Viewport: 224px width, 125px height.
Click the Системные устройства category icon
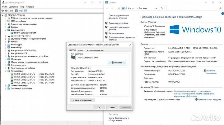(9, 88)
